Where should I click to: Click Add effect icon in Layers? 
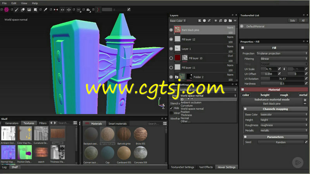point(200,20)
